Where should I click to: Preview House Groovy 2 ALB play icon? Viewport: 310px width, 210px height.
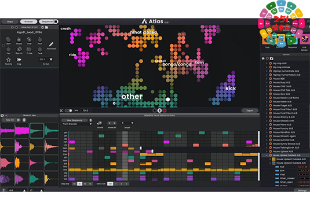[271, 117]
